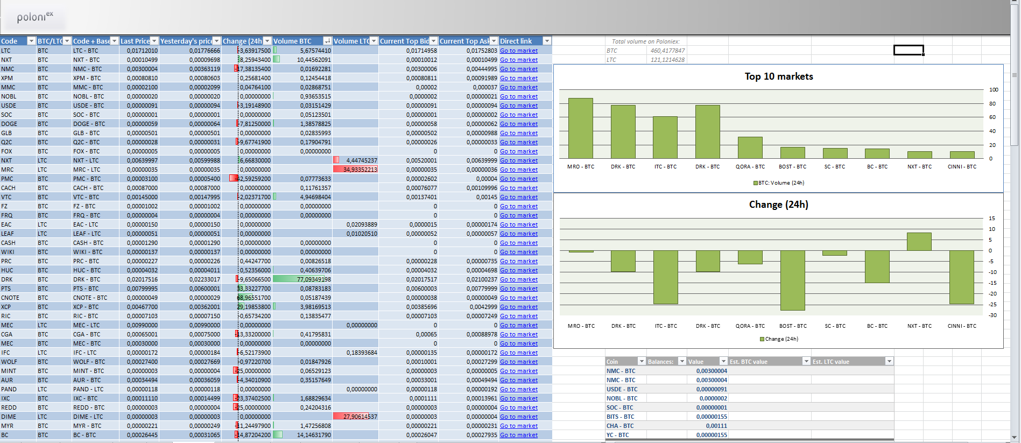Open the Volume BTC sort dropdown
The image size is (1021, 443).
click(x=327, y=41)
